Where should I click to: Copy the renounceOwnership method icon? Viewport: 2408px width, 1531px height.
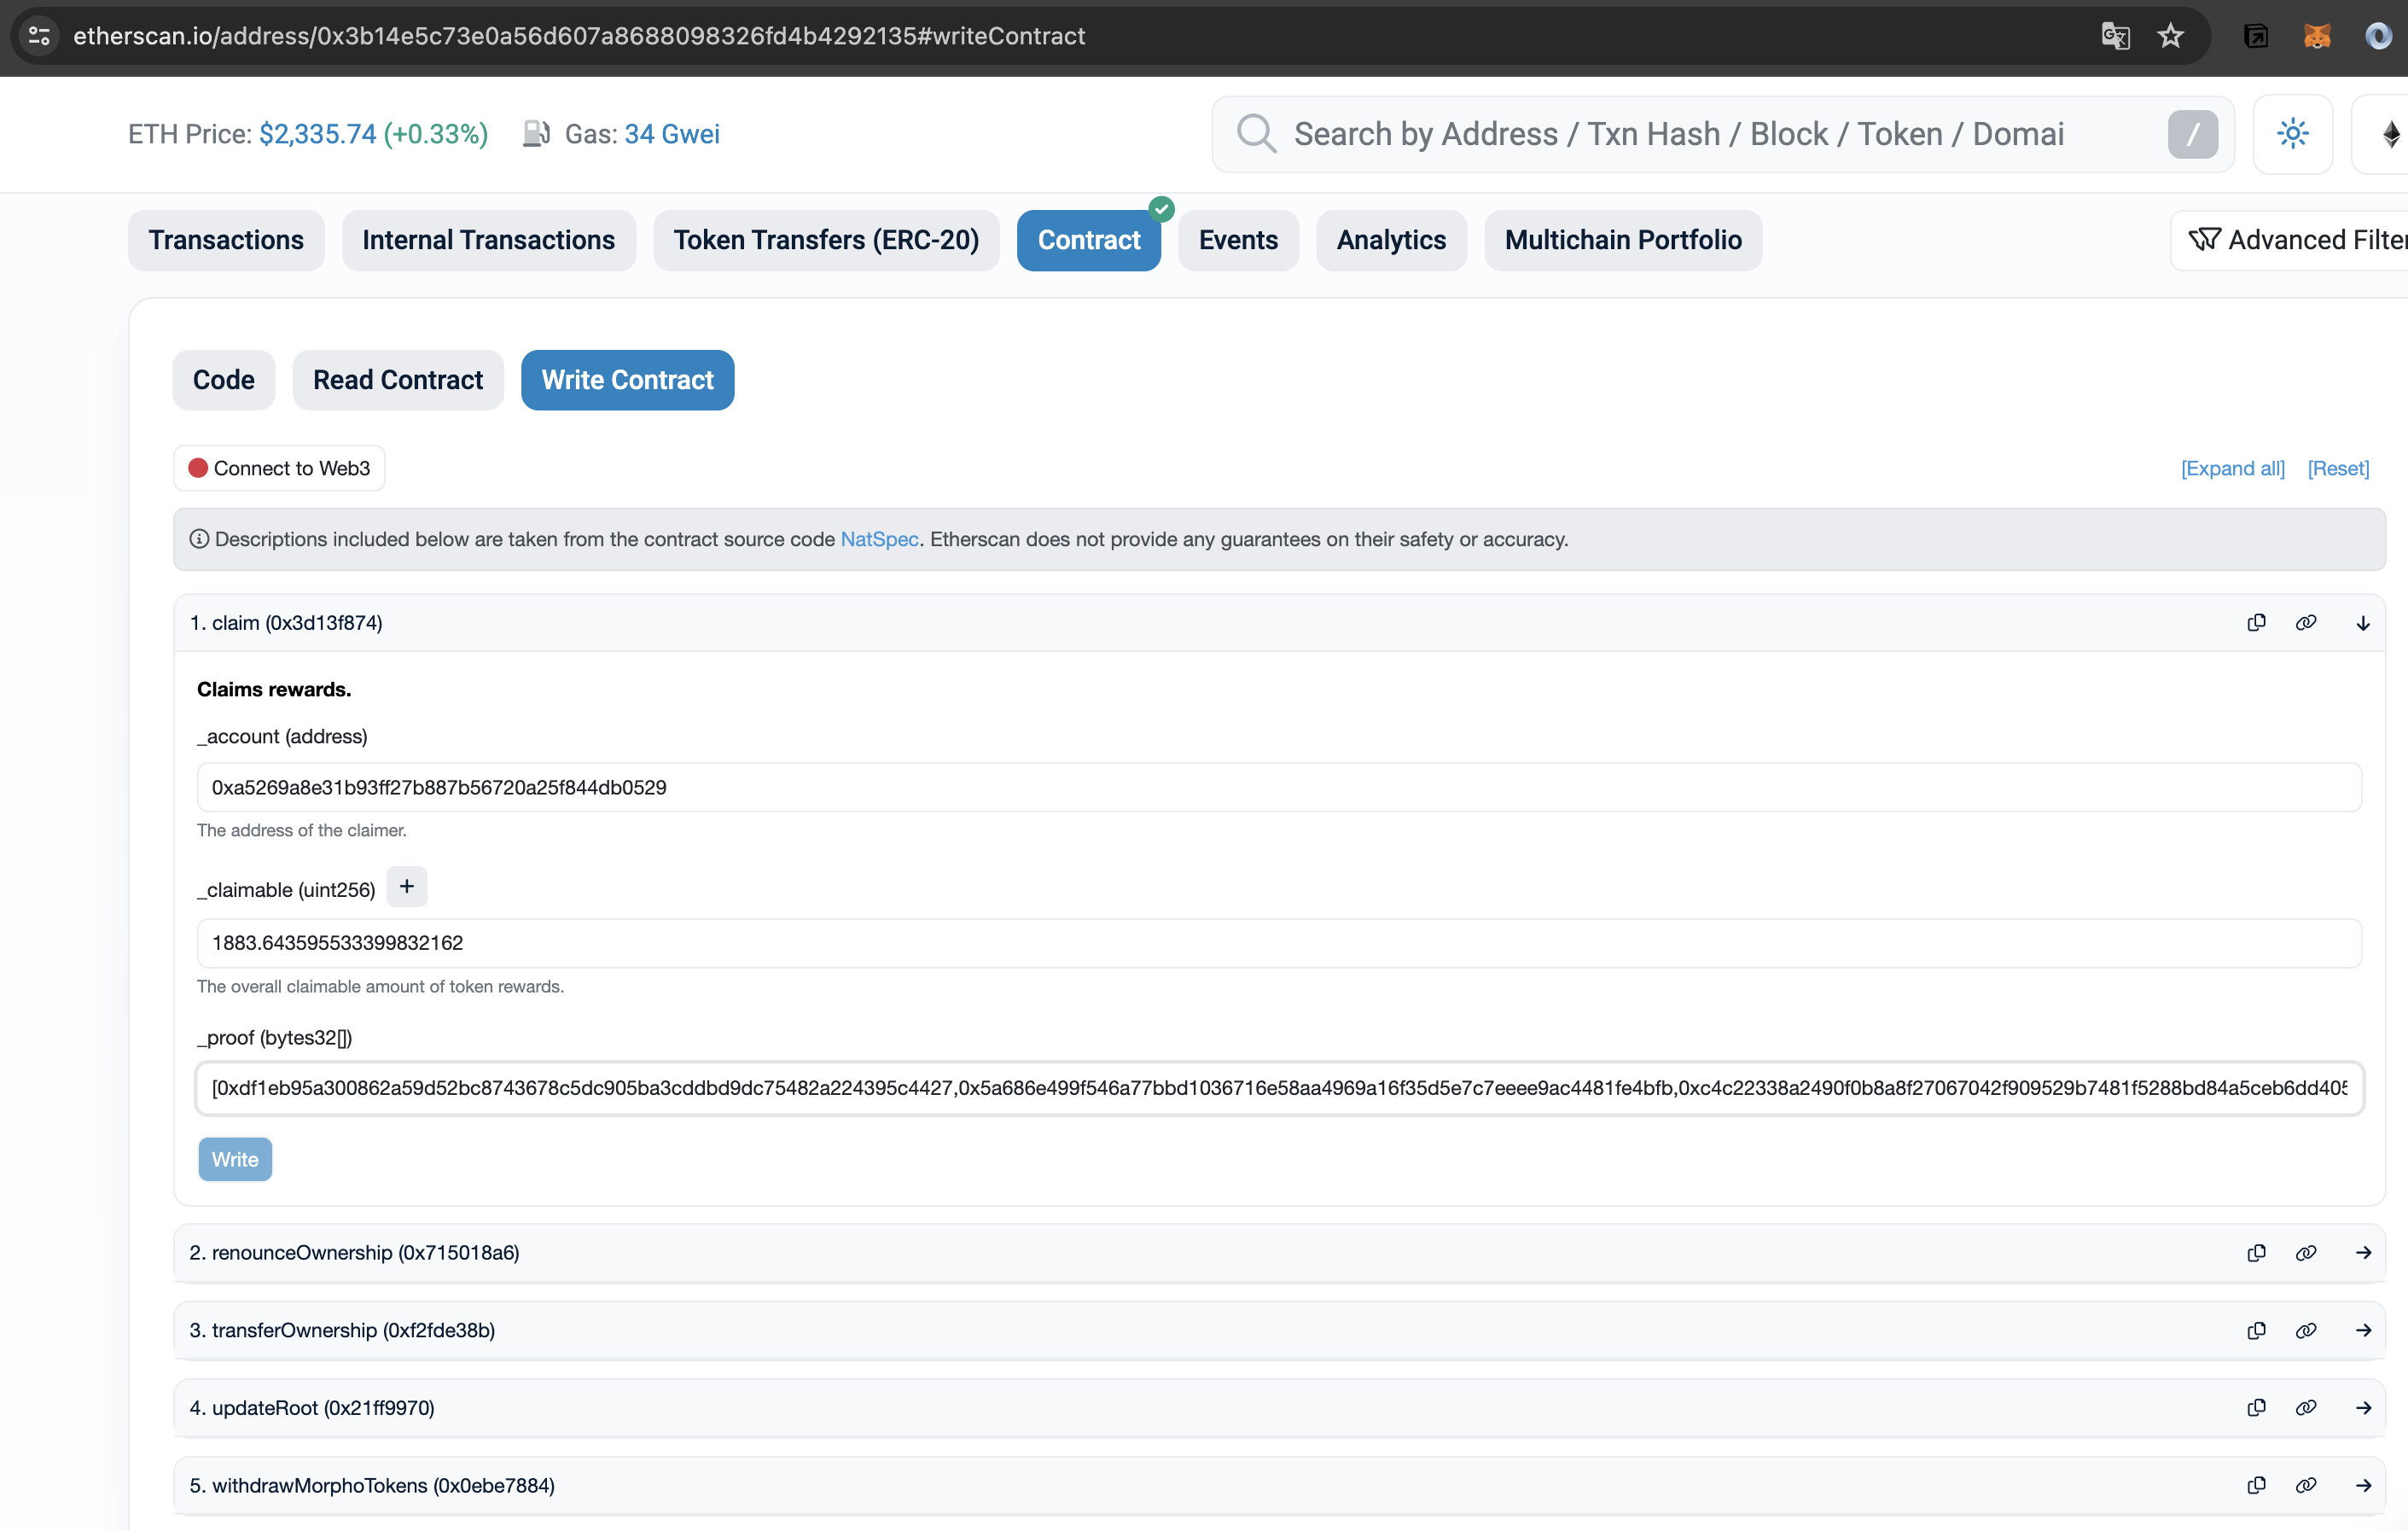pyautogui.click(x=2256, y=1253)
